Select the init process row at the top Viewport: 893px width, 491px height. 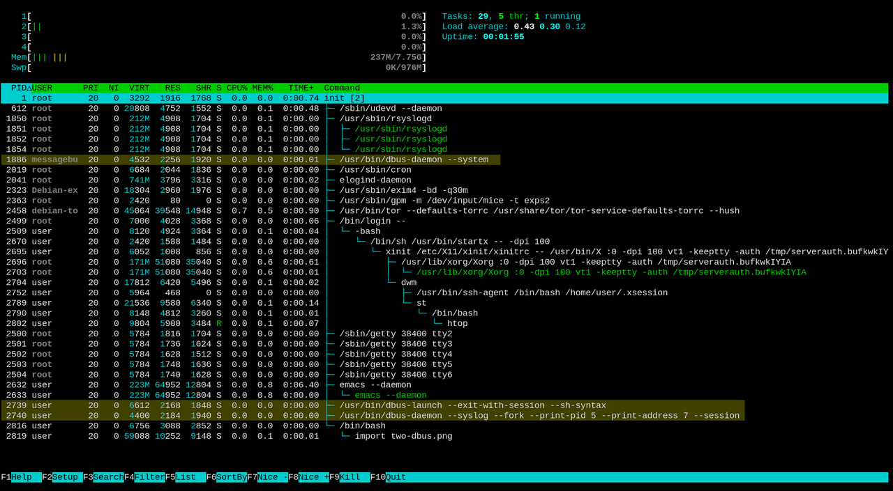pyautogui.click(x=444, y=98)
